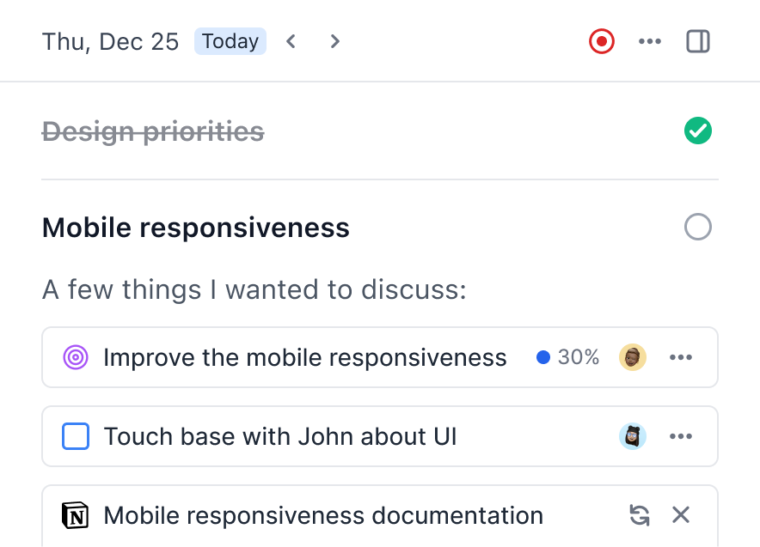The image size is (760, 547).
Task: Open the header more options menu
Action: (x=650, y=41)
